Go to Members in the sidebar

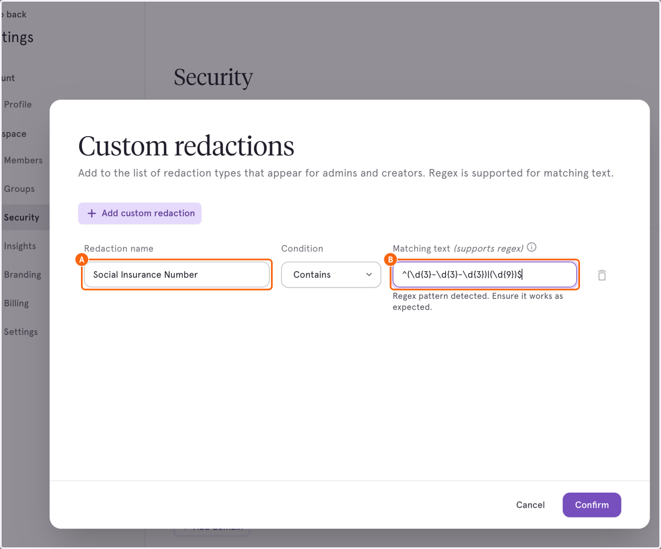pyautogui.click(x=23, y=160)
